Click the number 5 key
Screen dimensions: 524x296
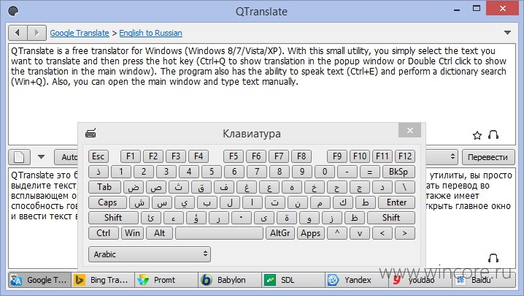tap(212, 172)
